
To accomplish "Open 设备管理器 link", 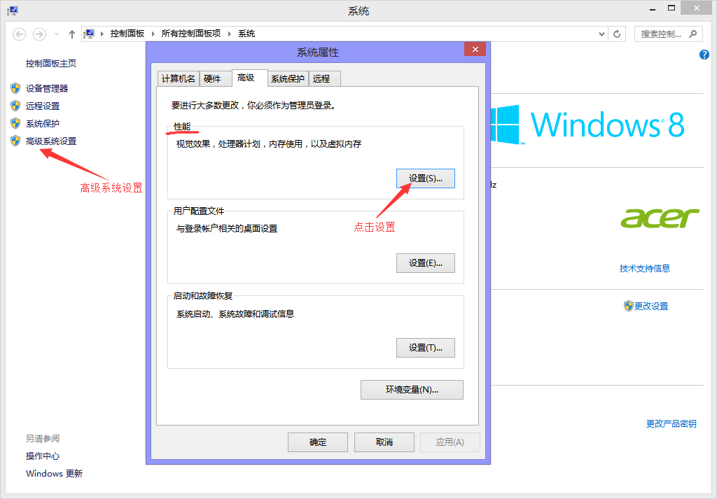I will point(47,88).
